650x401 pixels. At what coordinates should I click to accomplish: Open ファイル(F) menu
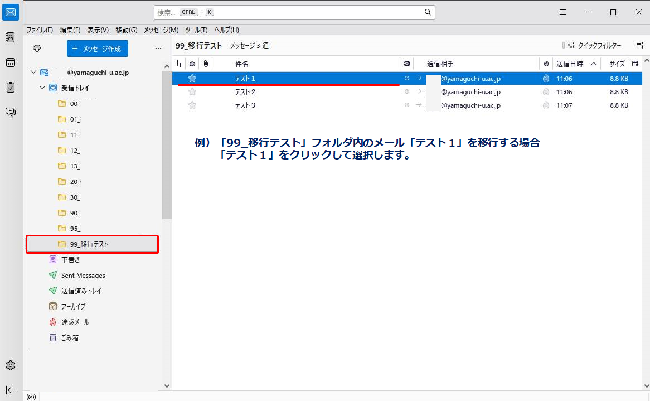click(x=40, y=30)
